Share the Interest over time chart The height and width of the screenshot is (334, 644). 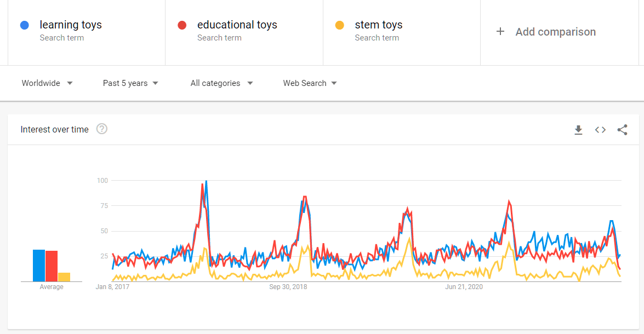[x=622, y=130]
